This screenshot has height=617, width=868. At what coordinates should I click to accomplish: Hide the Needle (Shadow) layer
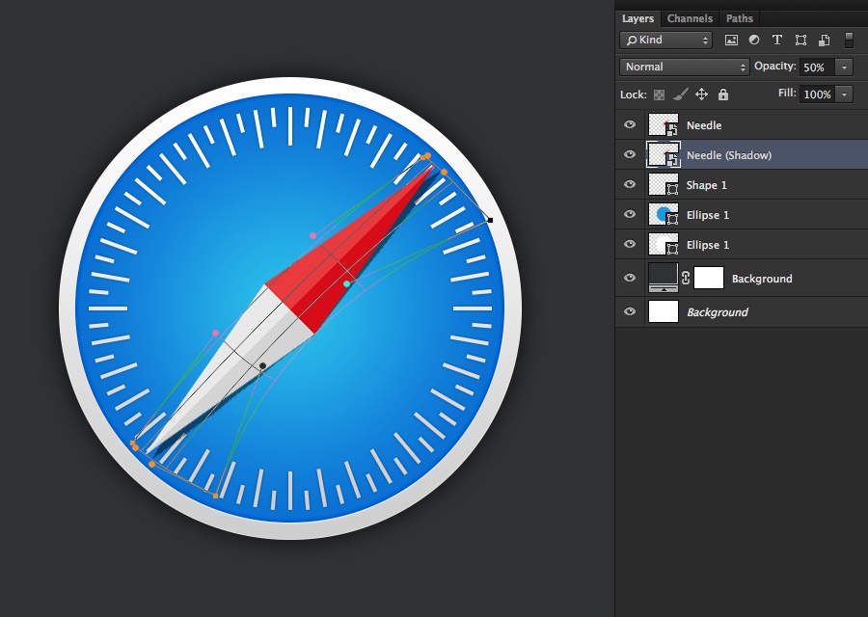click(x=630, y=154)
